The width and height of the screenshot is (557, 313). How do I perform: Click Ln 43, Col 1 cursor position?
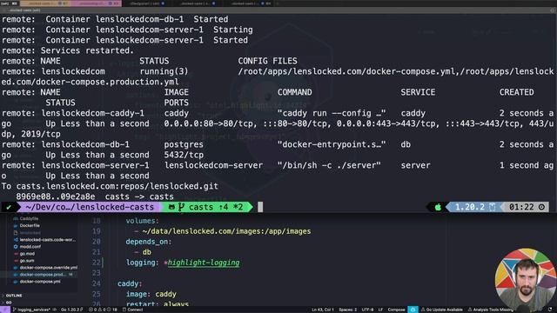click(x=323, y=310)
